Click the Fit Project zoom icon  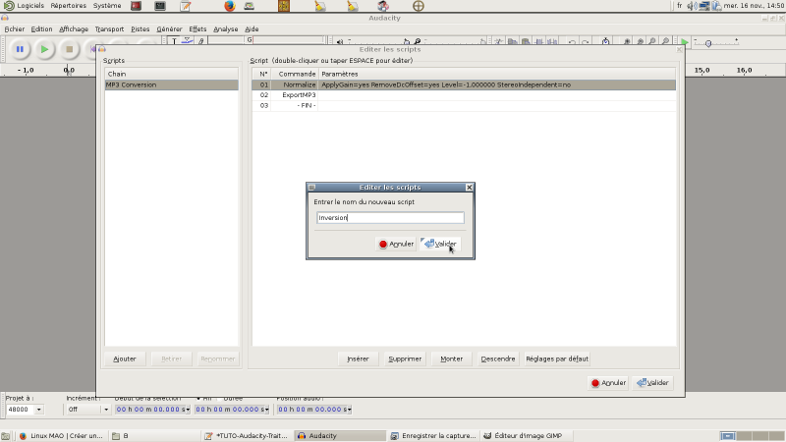click(x=665, y=41)
